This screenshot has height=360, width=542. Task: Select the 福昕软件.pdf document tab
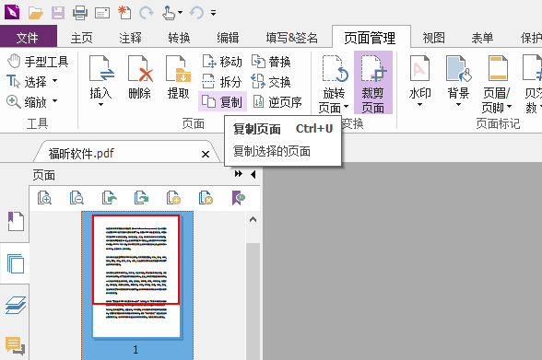point(126,152)
